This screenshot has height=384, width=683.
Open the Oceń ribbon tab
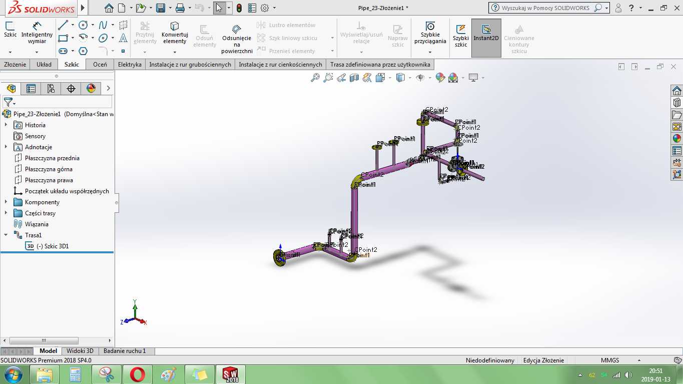pyautogui.click(x=100, y=65)
